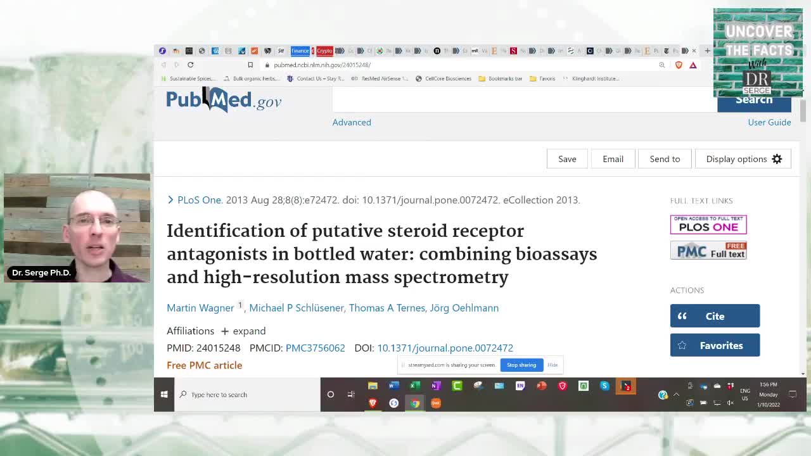Click the taskbar search box
The width and height of the screenshot is (811, 456).
pyautogui.click(x=247, y=395)
